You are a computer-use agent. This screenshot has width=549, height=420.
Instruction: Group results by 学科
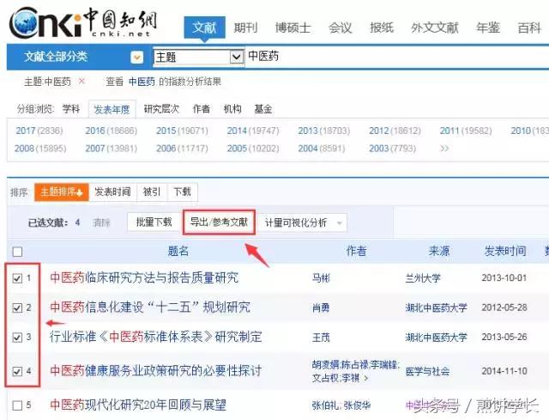70,109
